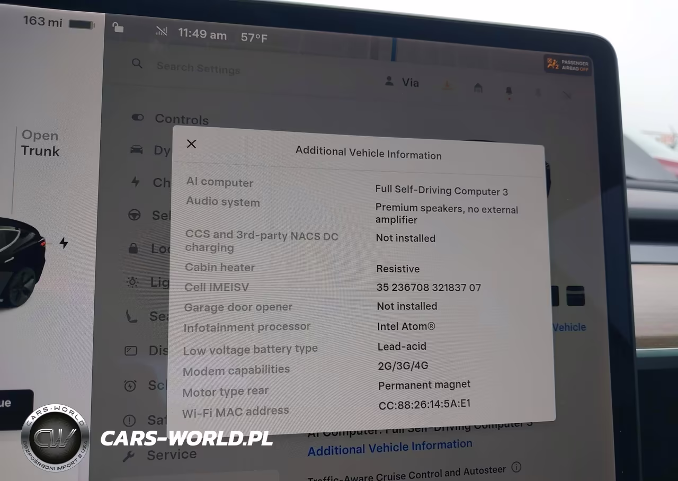Select the Display screen menu icon
The height and width of the screenshot is (481, 678).
click(x=130, y=350)
